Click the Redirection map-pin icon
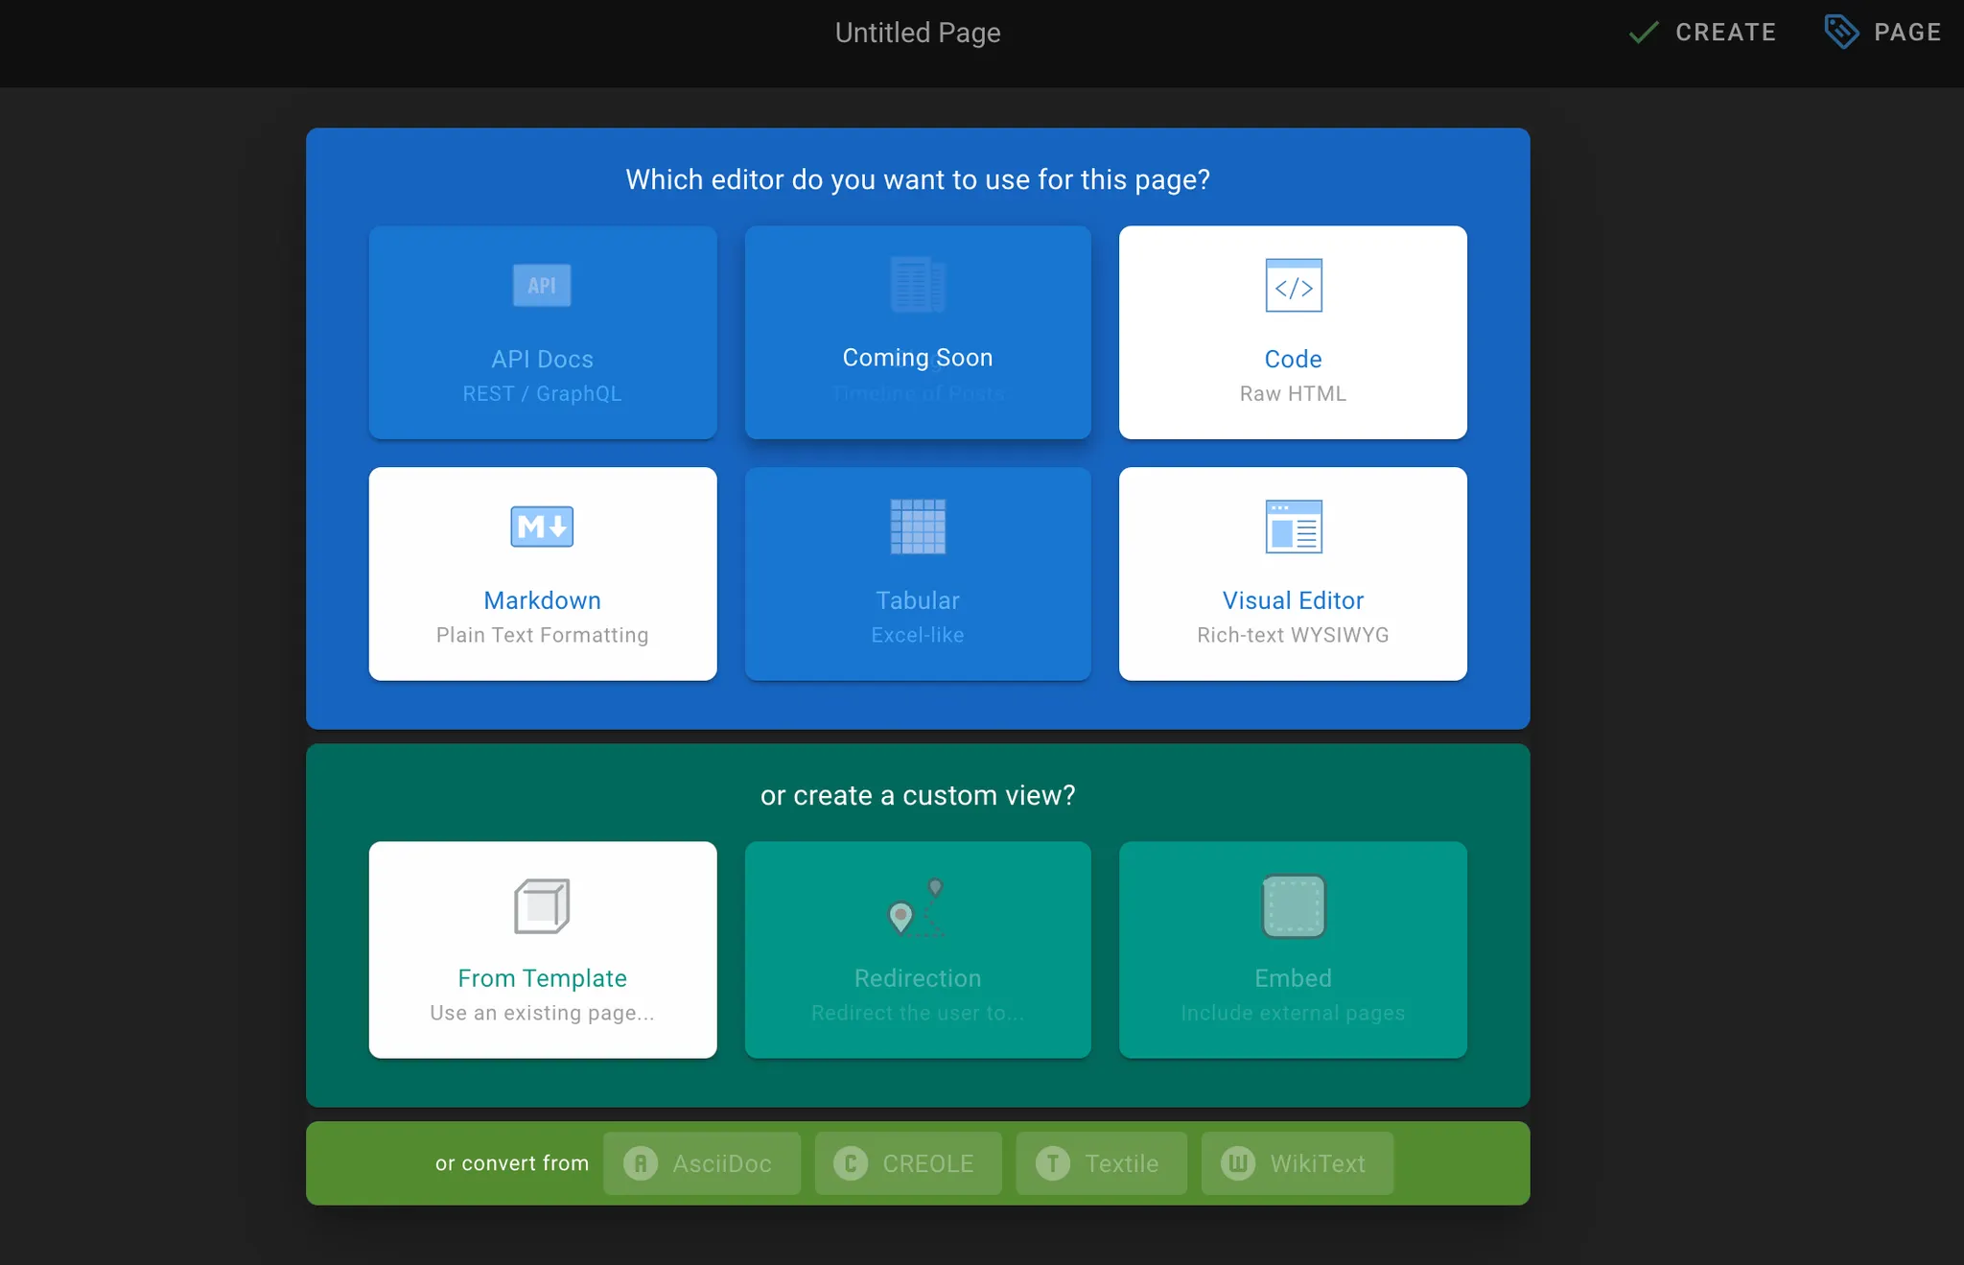The width and height of the screenshot is (1964, 1265). click(916, 905)
